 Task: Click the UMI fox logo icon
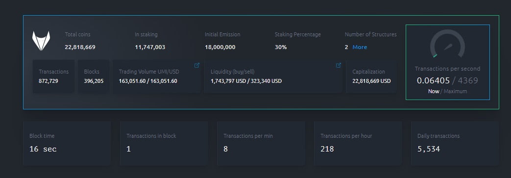(41, 41)
